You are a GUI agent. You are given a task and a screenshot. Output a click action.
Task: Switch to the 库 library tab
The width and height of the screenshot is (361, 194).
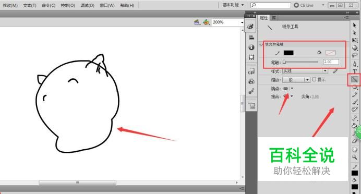(x=273, y=18)
